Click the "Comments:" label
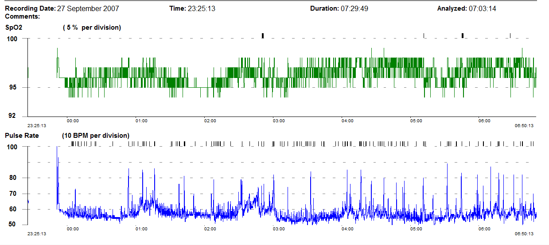Image resolution: width=549 pixels, height=245 pixels. [x=22, y=16]
